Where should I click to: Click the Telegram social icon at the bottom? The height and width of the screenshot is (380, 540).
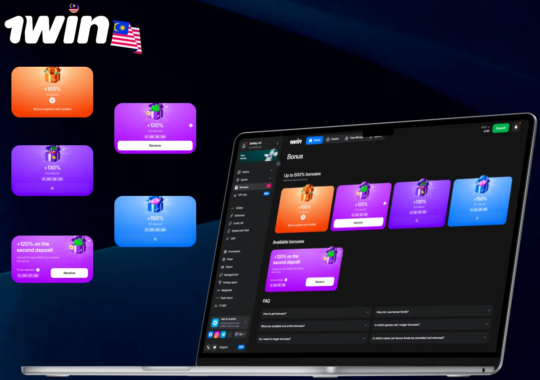(x=222, y=334)
